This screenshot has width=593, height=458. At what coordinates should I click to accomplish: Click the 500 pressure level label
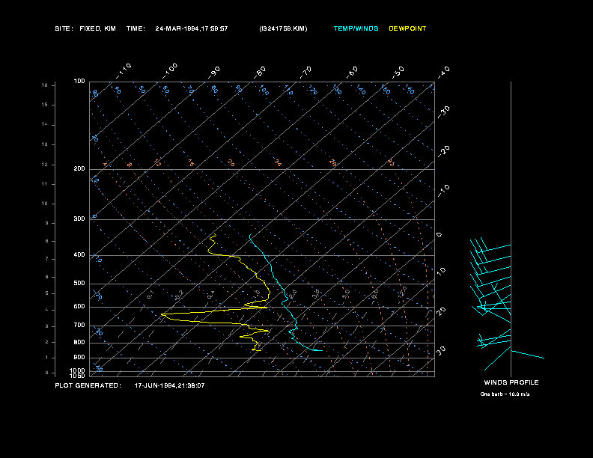pyautogui.click(x=79, y=284)
